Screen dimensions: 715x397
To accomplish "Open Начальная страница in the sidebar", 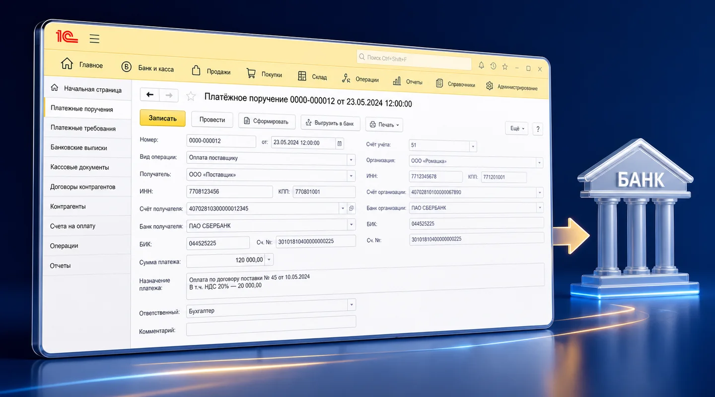I will click(x=87, y=89).
